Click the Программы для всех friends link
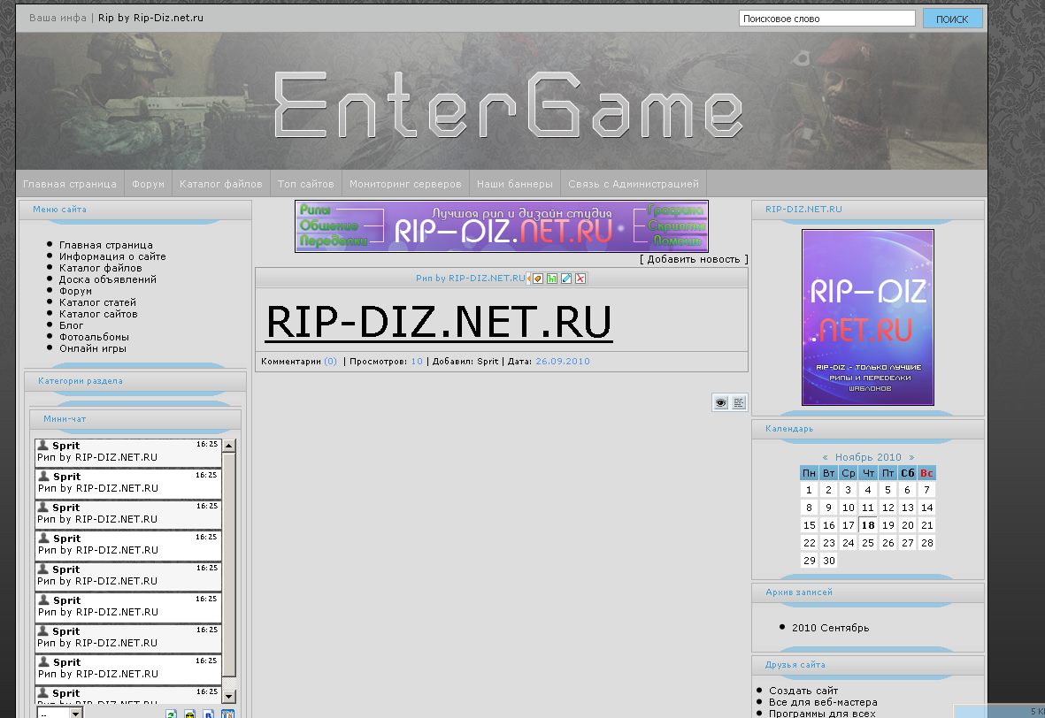This screenshot has width=1045, height=718. (x=822, y=713)
